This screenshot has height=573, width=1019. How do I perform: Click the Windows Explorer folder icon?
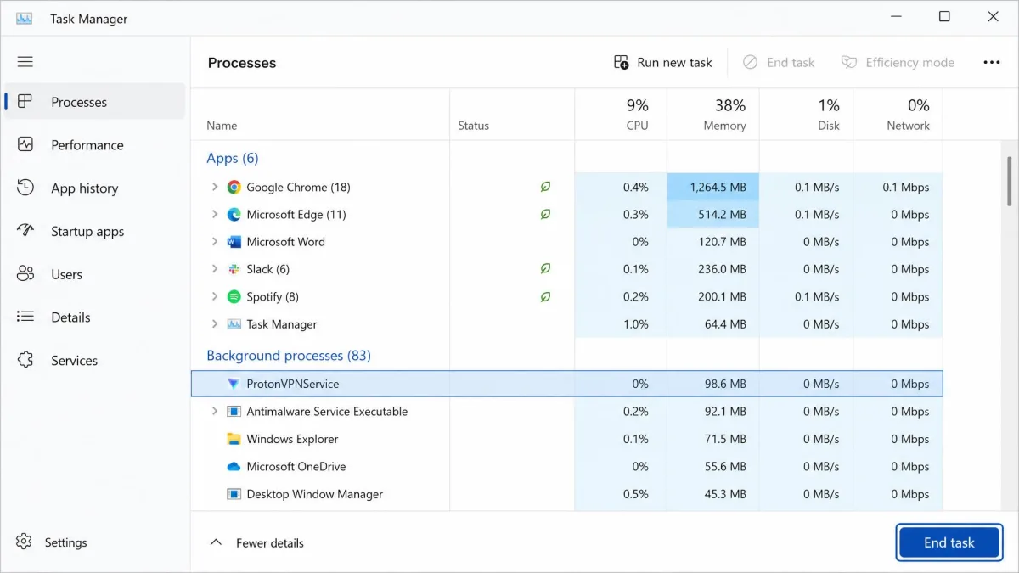[x=234, y=439]
